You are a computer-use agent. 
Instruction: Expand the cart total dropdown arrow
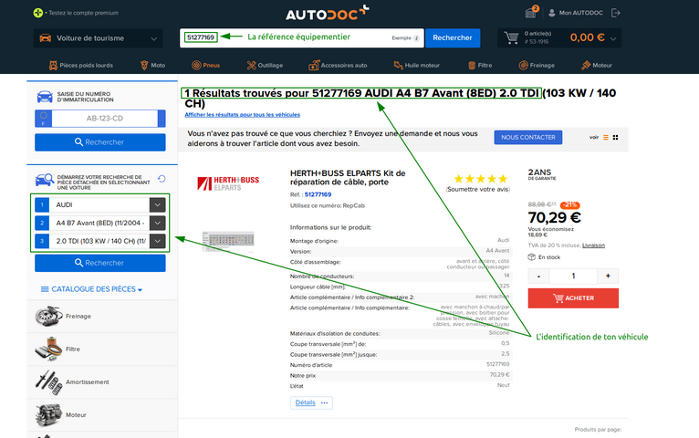coord(613,38)
